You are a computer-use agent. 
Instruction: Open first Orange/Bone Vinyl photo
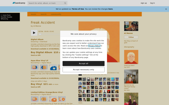coord(35,99)
